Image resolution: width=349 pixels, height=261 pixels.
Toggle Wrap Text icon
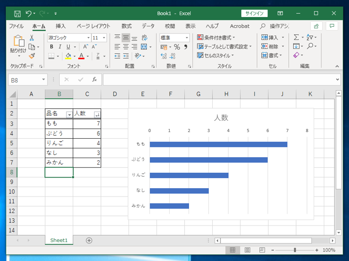pos(144,37)
